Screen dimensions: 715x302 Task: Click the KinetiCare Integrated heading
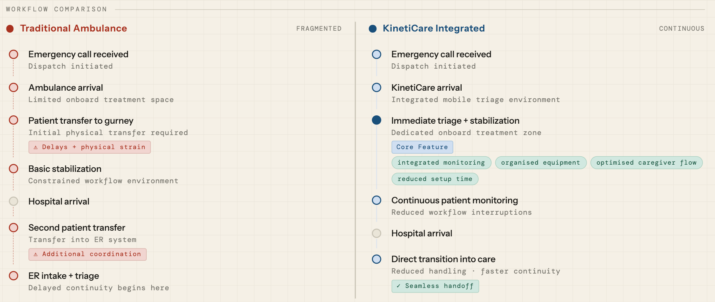pos(433,28)
